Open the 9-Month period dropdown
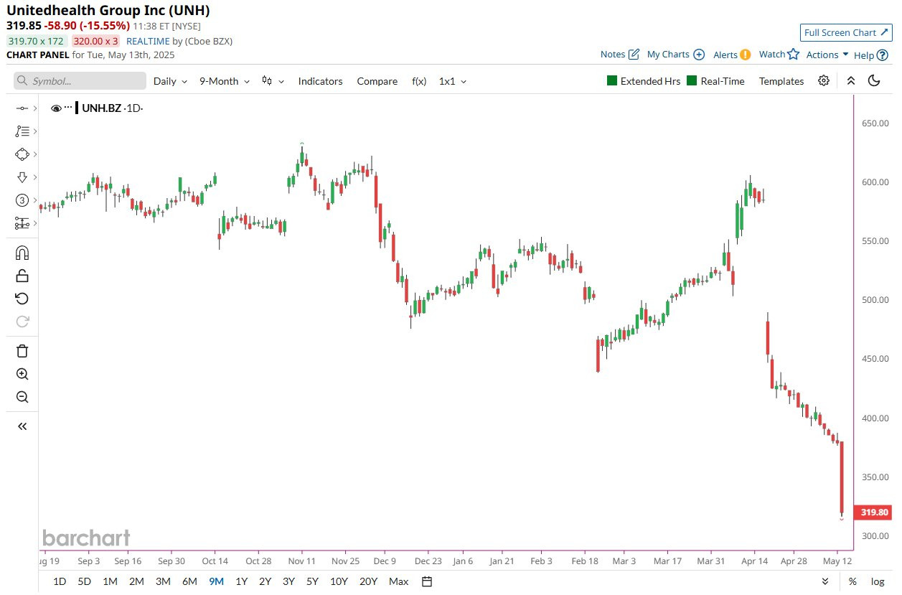Viewport: 902px width, 595px height. (225, 81)
